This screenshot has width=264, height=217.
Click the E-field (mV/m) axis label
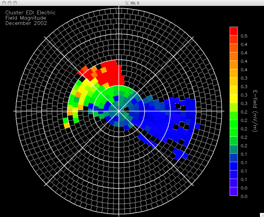click(x=255, y=111)
